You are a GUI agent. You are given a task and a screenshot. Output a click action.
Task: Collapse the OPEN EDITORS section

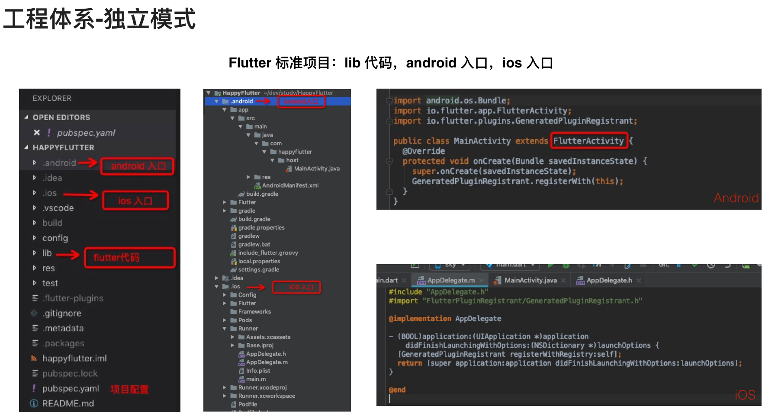click(26, 118)
